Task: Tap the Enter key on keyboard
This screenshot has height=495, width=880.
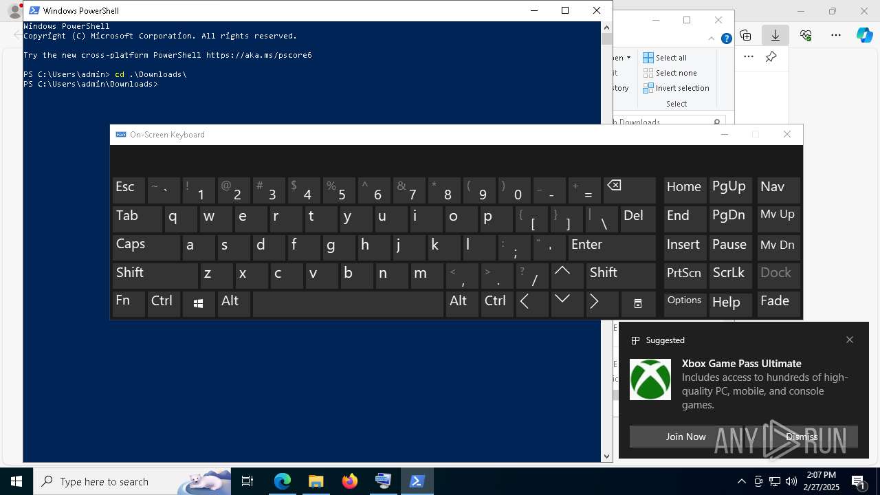Action: pos(612,247)
